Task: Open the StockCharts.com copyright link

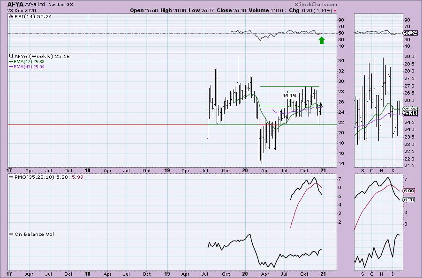Action: [x=316, y=4]
